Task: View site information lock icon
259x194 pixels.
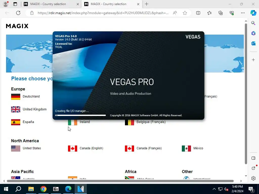Action: [x=32, y=13]
